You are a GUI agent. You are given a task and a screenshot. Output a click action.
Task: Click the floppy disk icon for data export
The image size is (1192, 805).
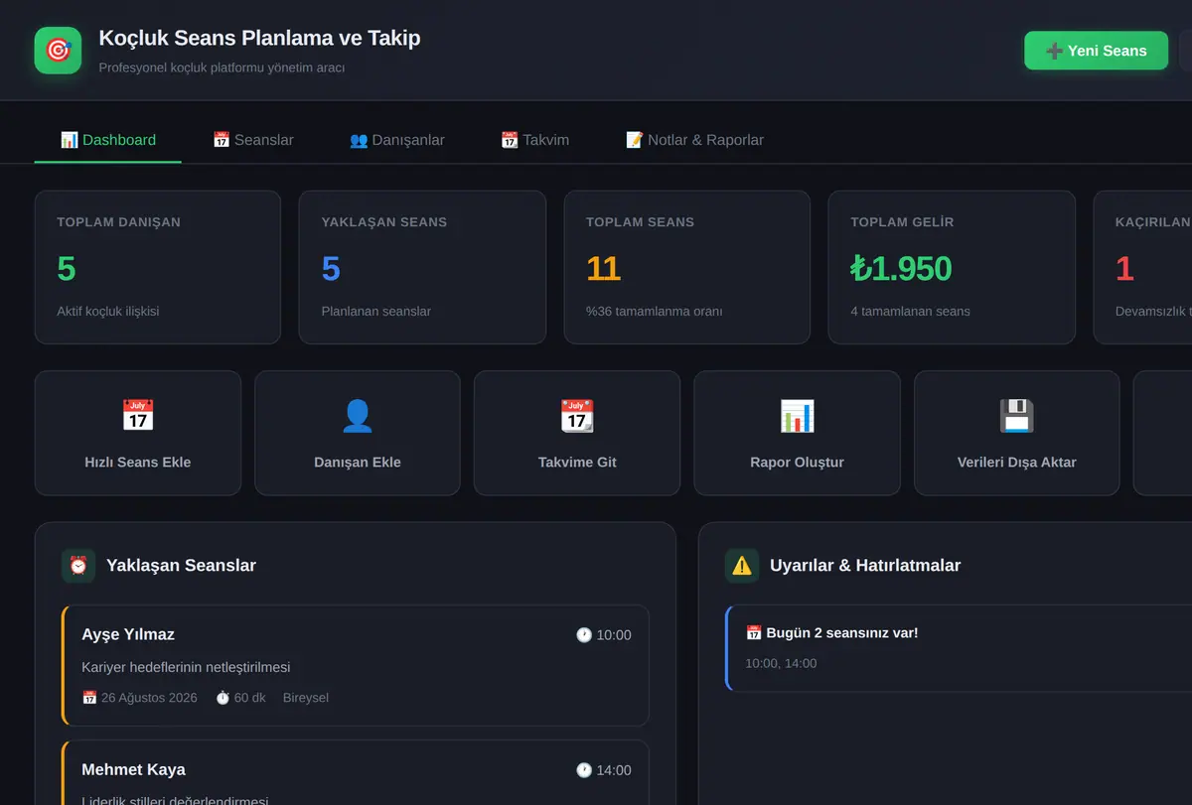(1016, 416)
